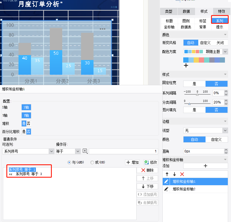The image size is (231, 222).
Task: Set 堆积 to 是
Action: point(24,123)
